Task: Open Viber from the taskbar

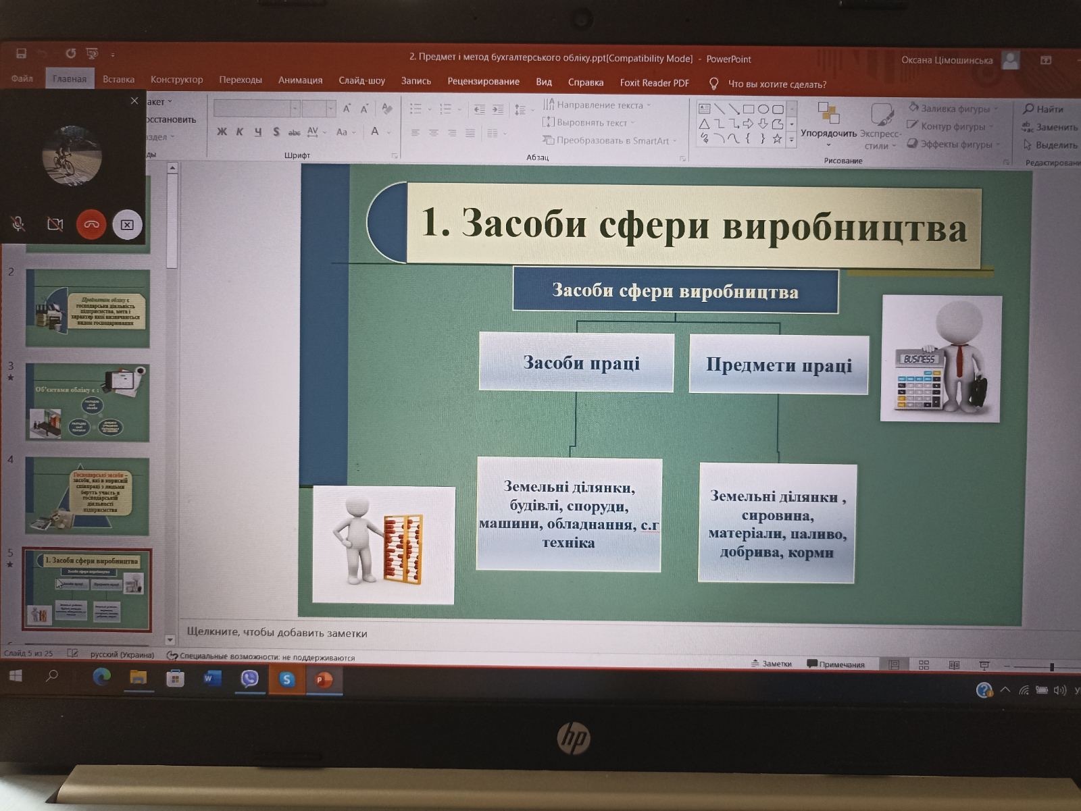Action: (249, 679)
